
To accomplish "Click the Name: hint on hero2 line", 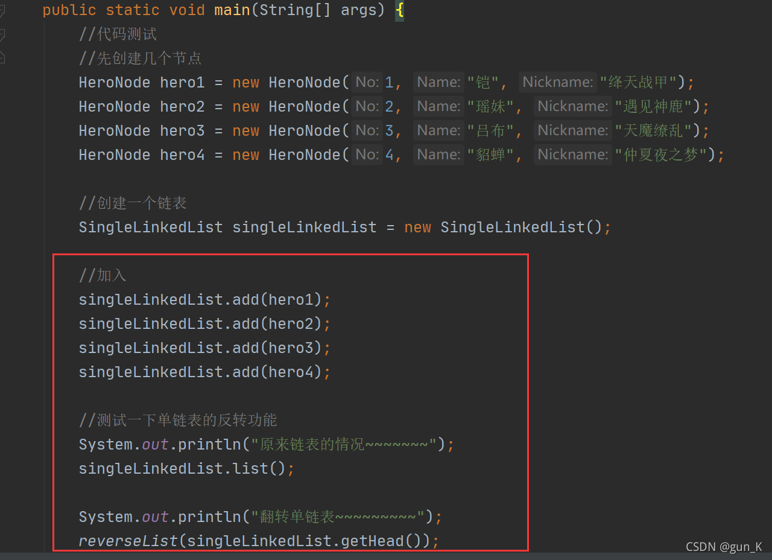I will point(438,106).
